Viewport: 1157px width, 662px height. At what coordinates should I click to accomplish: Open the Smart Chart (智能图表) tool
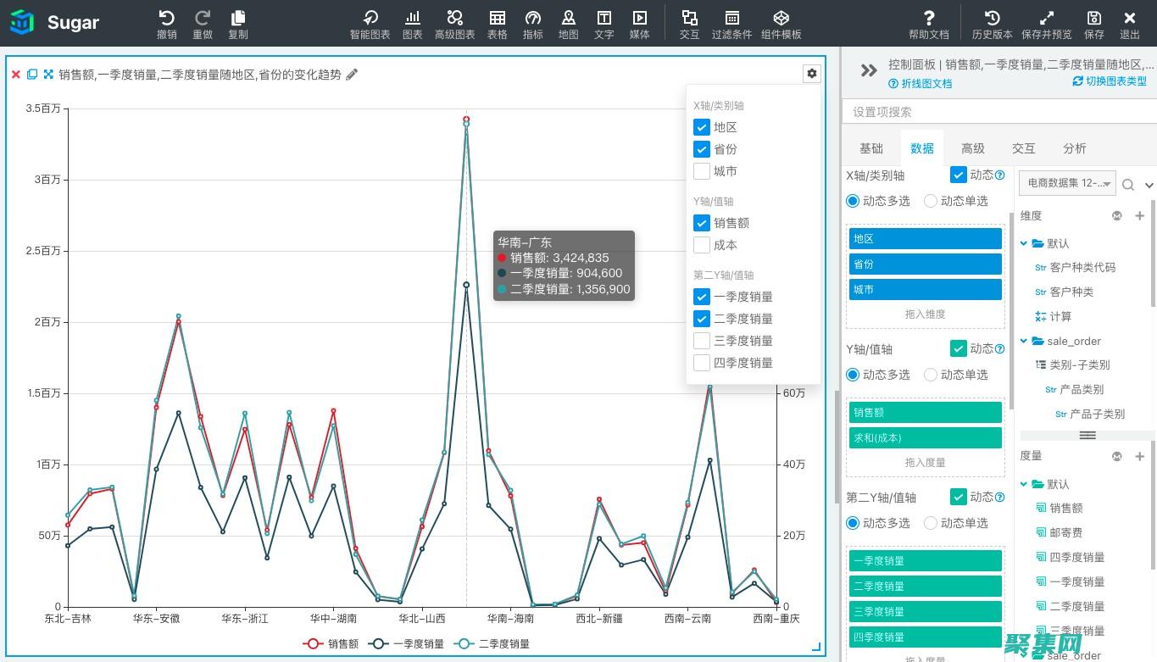click(370, 24)
